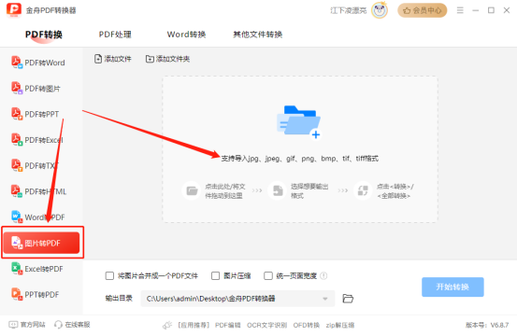Select the PPT转PDF sidebar icon
The width and height of the screenshot is (517, 336).
(x=17, y=294)
